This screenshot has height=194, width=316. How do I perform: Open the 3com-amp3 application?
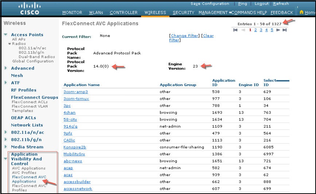click(x=75, y=92)
